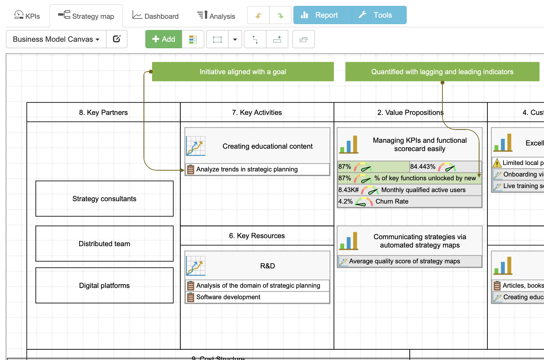Image resolution: width=544 pixels, height=360 pixels.
Task: Open the shape style dropdown arrow
Action: [x=235, y=39]
